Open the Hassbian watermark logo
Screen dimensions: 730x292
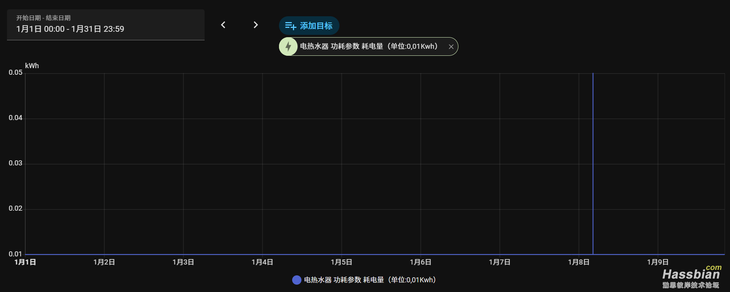coord(691,277)
